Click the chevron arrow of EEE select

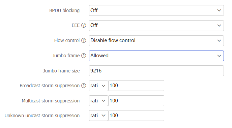(x=219, y=26)
